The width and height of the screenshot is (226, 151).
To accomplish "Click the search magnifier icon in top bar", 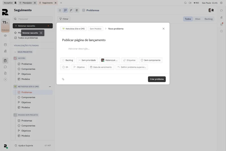I will point(185,3).
